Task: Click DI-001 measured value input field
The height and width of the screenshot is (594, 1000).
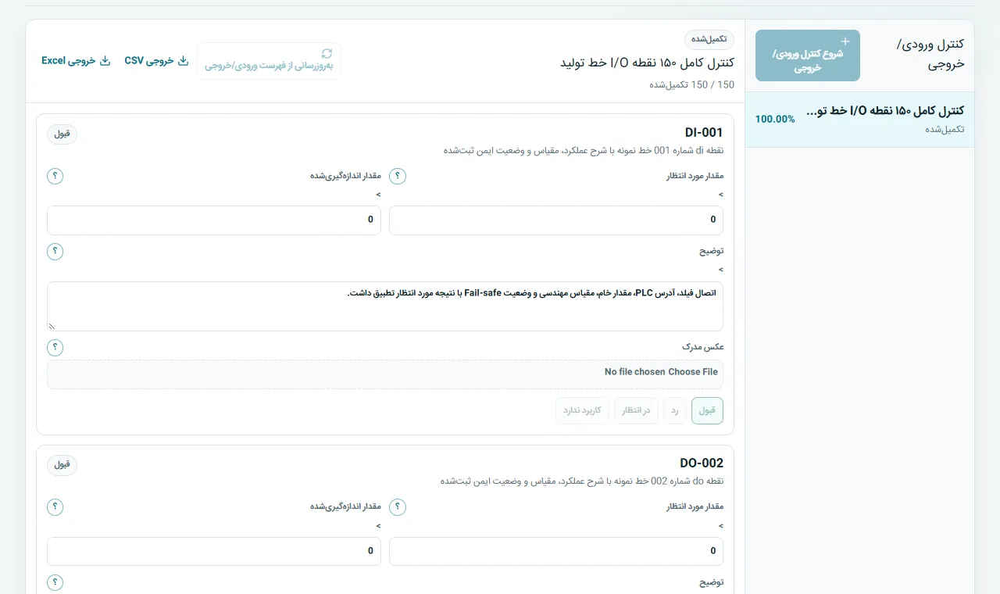Action: tap(214, 220)
